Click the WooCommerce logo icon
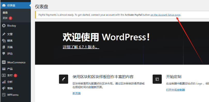209x102 pixels. (x=4, y=62)
